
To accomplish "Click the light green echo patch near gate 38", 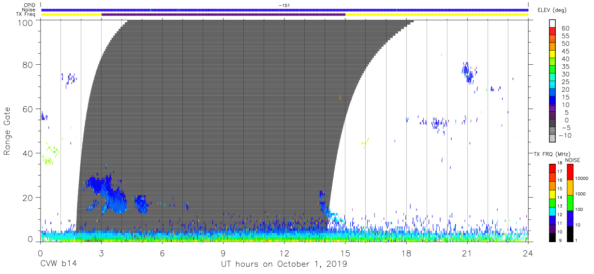I will [49, 155].
